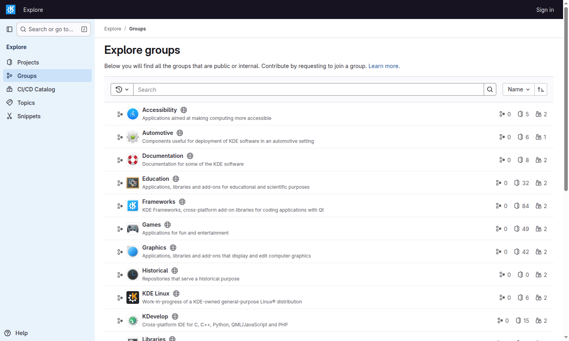Click the page vertical scrollbar
This screenshot has height=341, width=569.
click(x=566, y=99)
